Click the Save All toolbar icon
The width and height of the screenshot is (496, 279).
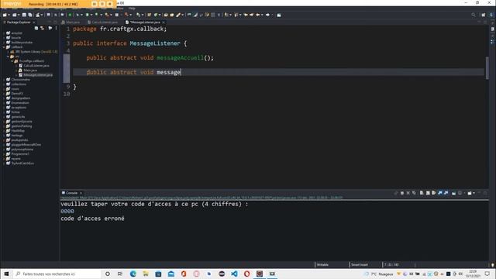(x=30, y=15)
